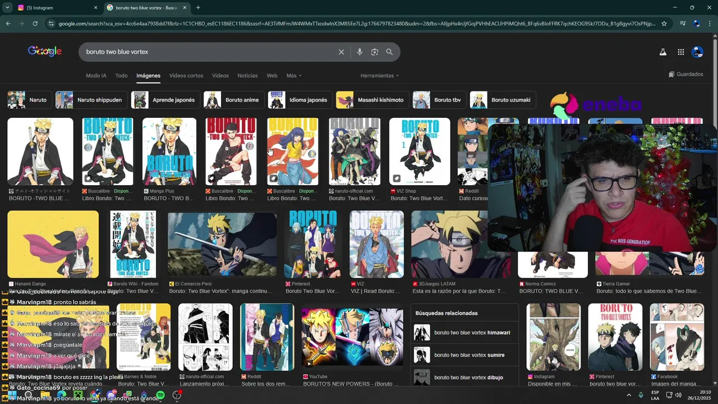The image size is (718, 404).
Task: Open new tab with plus icon
Action: [198, 7]
